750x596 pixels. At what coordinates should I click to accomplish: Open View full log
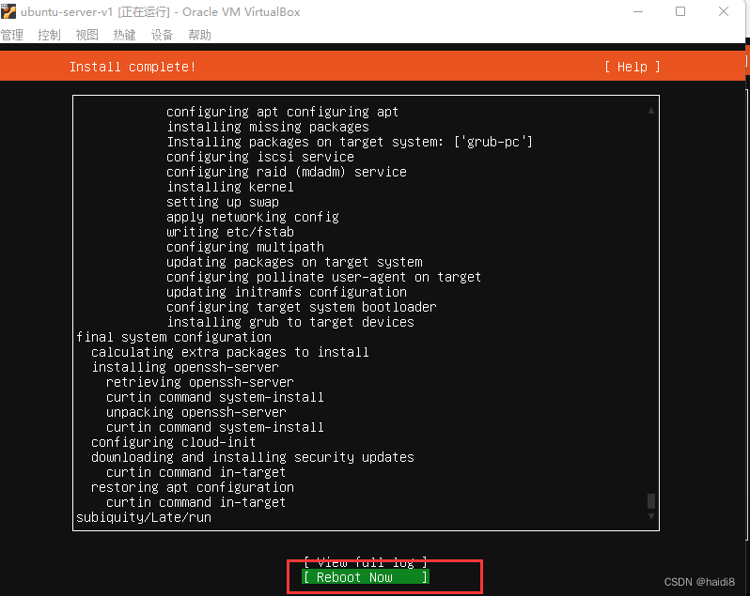pos(366,562)
